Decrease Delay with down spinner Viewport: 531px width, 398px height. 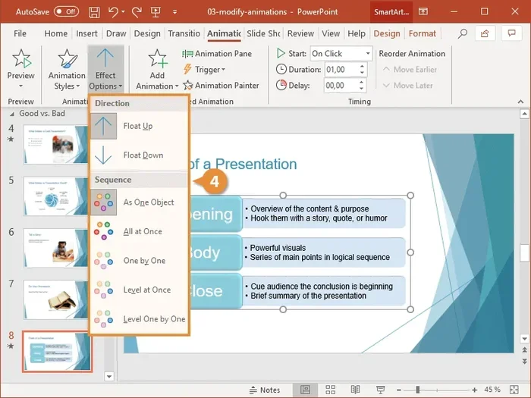tap(362, 89)
